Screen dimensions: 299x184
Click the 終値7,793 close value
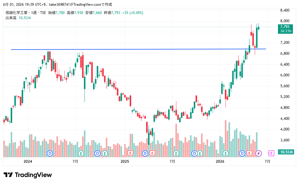pyautogui.click(x=112, y=13)
